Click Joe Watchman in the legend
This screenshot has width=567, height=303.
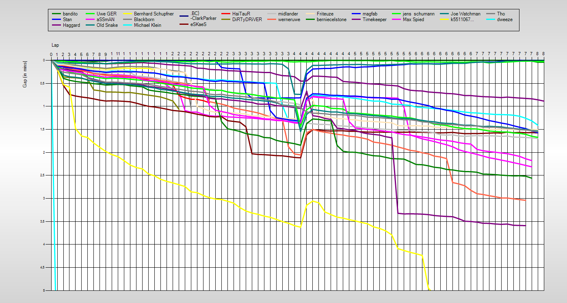pyautogui.click(x=465, y=14)
